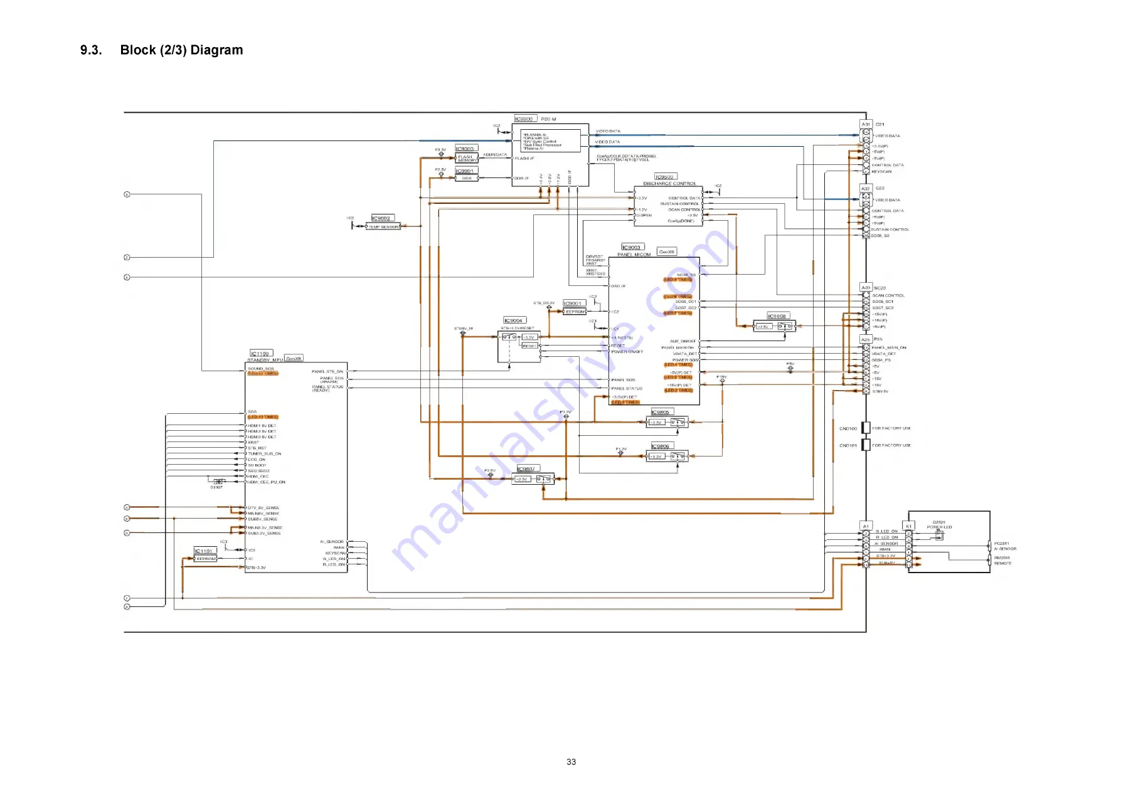The height and width of the screenshot is (792, 1121).
Task: Click the "OSD I/F" pin label
Action: 619,286
